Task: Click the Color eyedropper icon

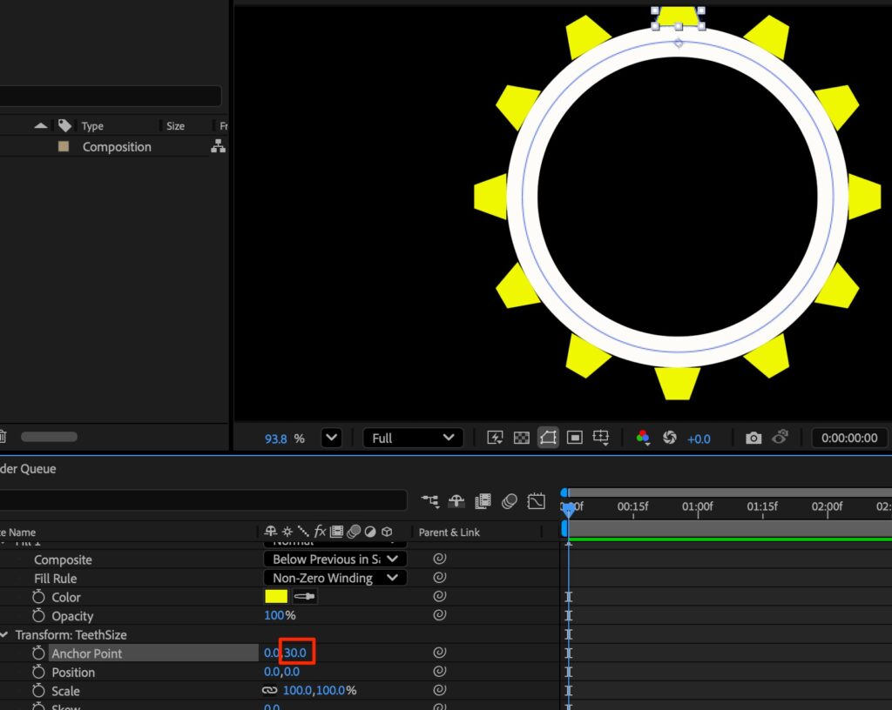Action: coord(305,597)
